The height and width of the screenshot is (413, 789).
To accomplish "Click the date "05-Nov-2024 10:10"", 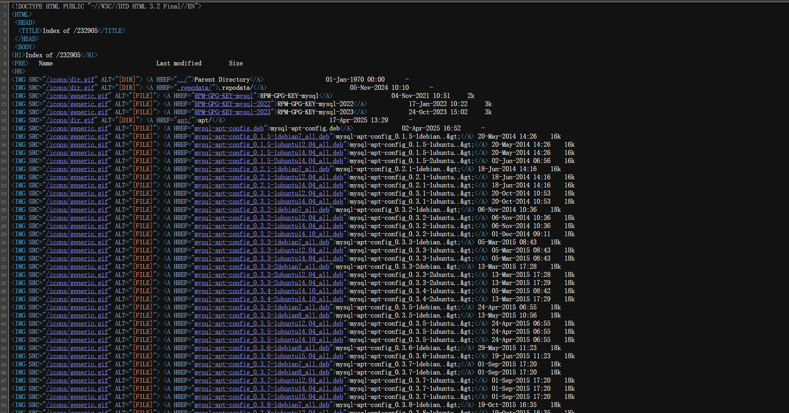I will click(x=379, y=88).
